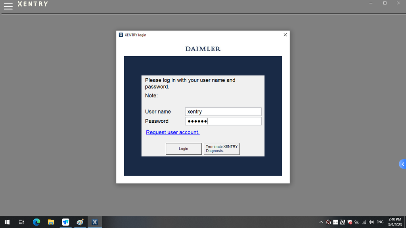The height and width of the screenshot is (228, 406).
Task: Open the Paint app in taskbar
Action: (x=80, y=222)
